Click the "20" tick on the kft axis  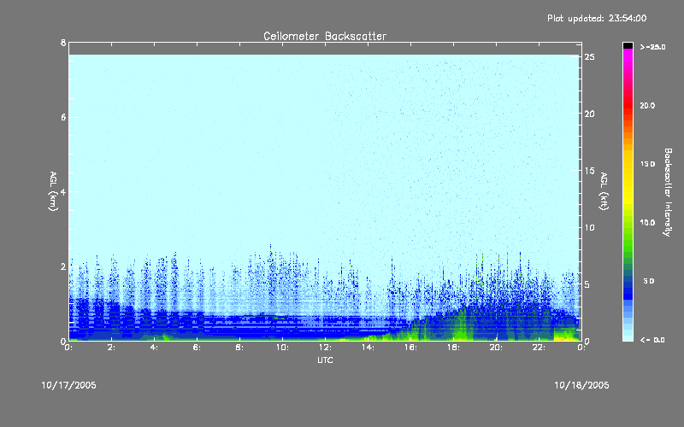589,114
